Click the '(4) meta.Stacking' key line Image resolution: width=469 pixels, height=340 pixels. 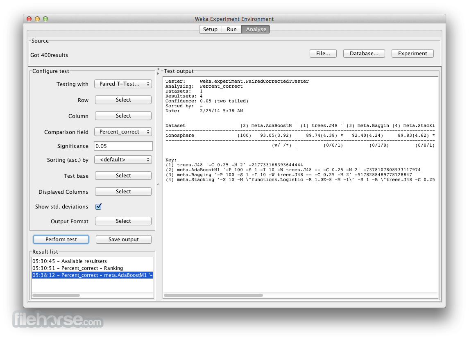click(x=300, y=180)
